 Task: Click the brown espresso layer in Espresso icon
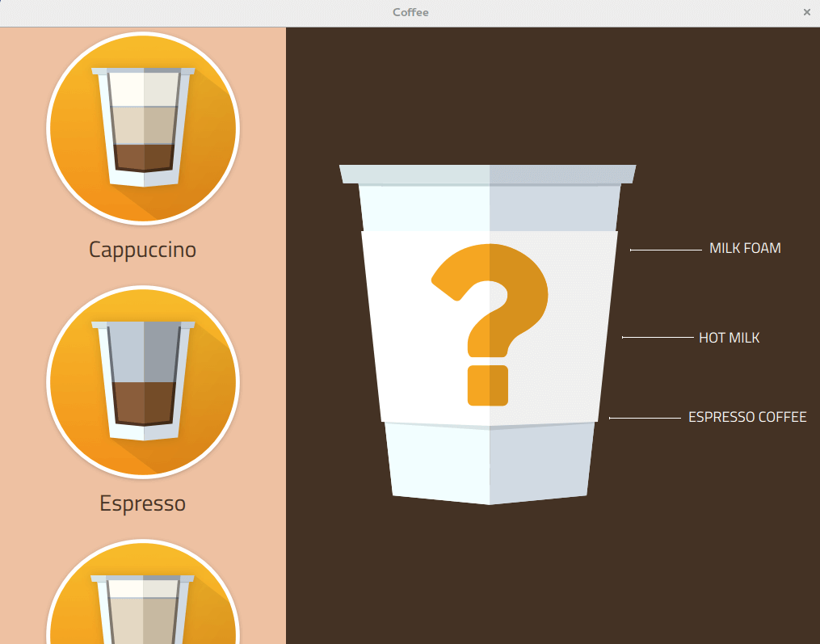(x=144, y=402)
